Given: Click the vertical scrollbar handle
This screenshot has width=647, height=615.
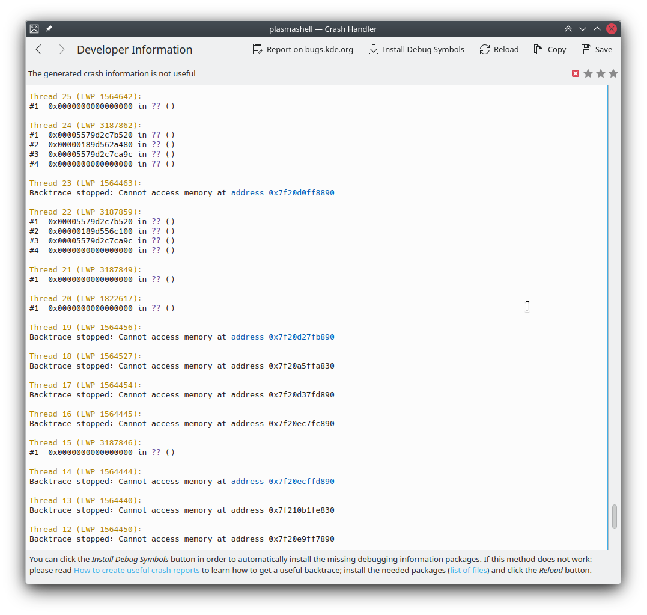Looking at the screenshot, I should pos(615,516).
